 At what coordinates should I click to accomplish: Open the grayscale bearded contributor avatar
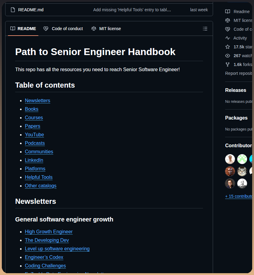click(242, 183)
